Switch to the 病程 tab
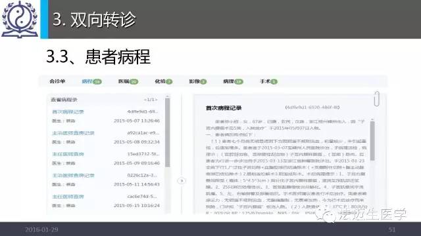This screenshot has width=421, height=236. [91, 81]
